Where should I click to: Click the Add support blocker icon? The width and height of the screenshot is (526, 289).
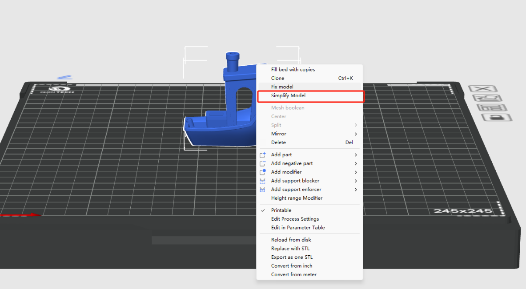262,181
